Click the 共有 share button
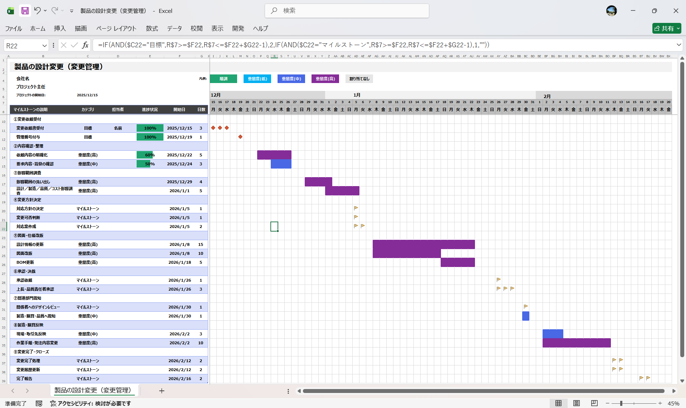 666,28
